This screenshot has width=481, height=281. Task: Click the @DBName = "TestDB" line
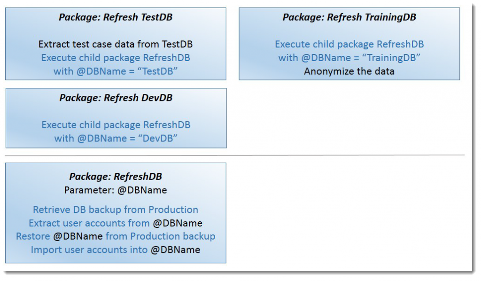pyautogui.click(x=116, y=71)
